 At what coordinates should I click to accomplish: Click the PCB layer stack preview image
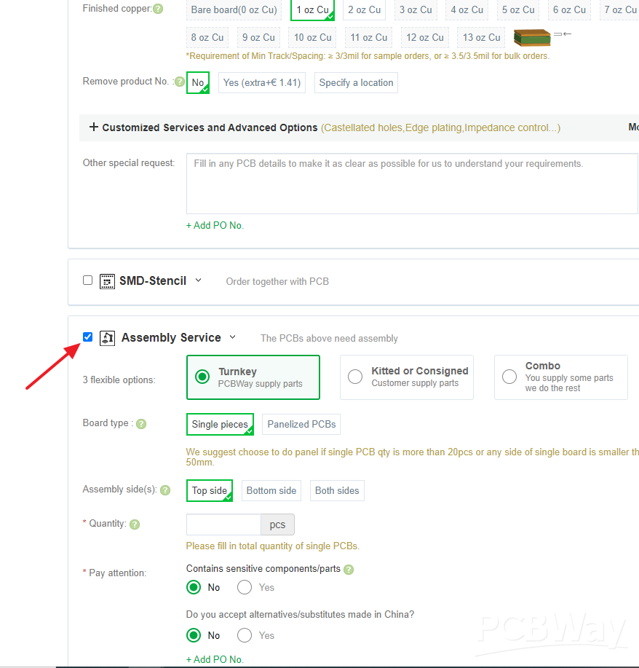click(531, 36)
